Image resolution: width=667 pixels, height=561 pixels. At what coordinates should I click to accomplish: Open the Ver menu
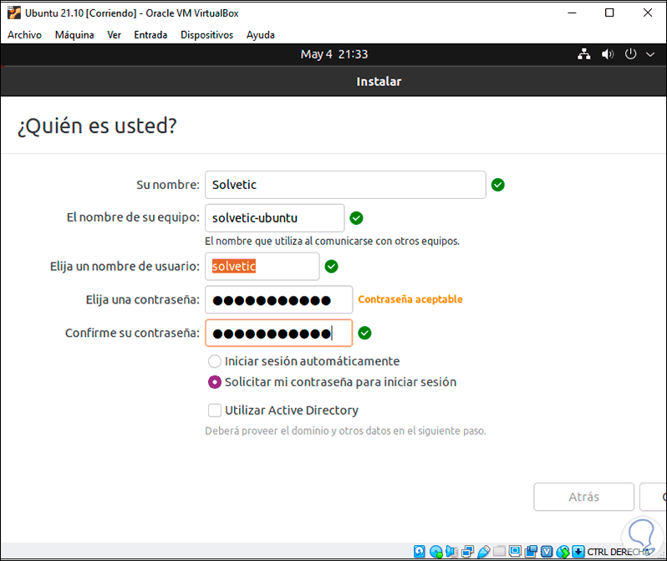click(114, 35)
